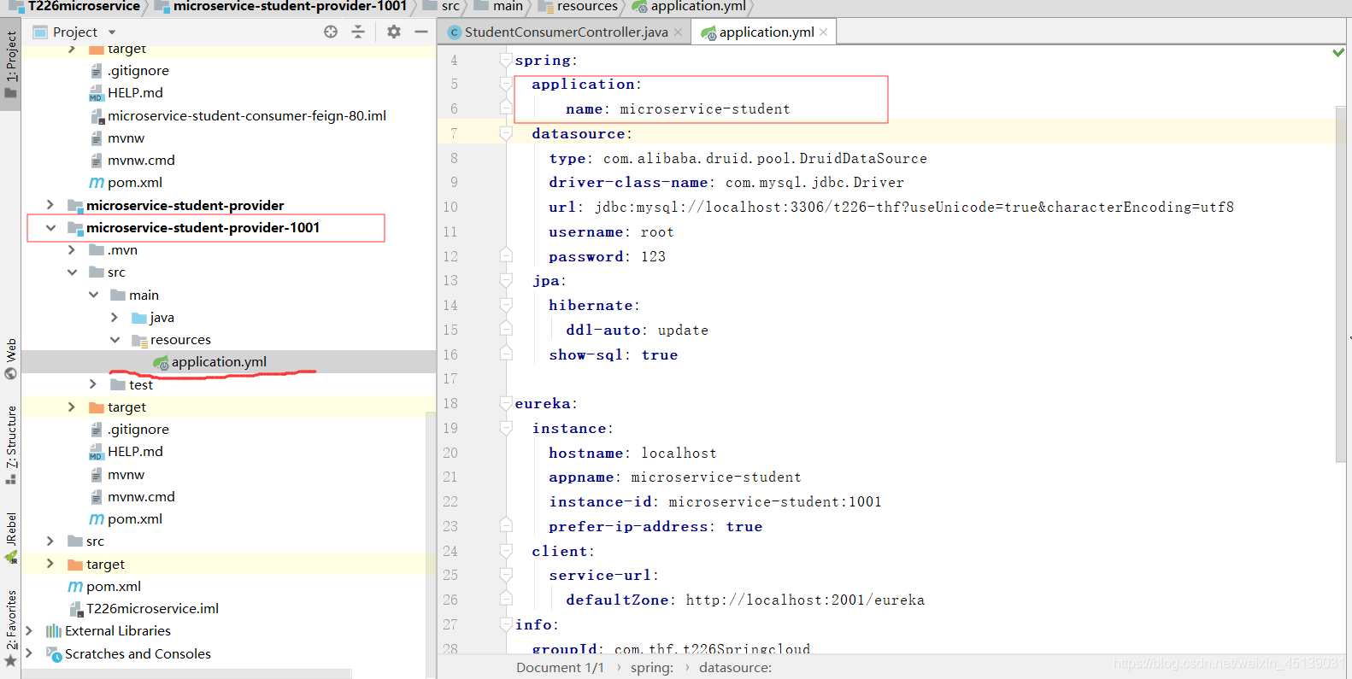Click line number 17 in gutter
The image size is (1352, 679).
pos(450,378)
